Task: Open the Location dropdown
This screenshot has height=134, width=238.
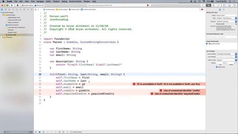Action: coord(226,22)
